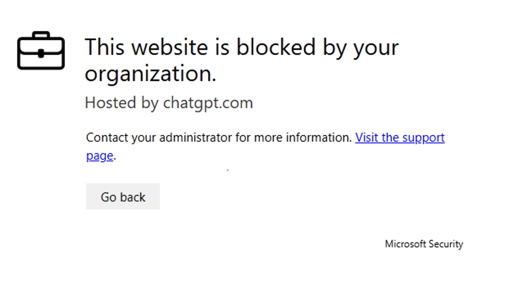The image size is (527, 294).
Task: Click the word "is" in the heading
Action: (222, 47)
